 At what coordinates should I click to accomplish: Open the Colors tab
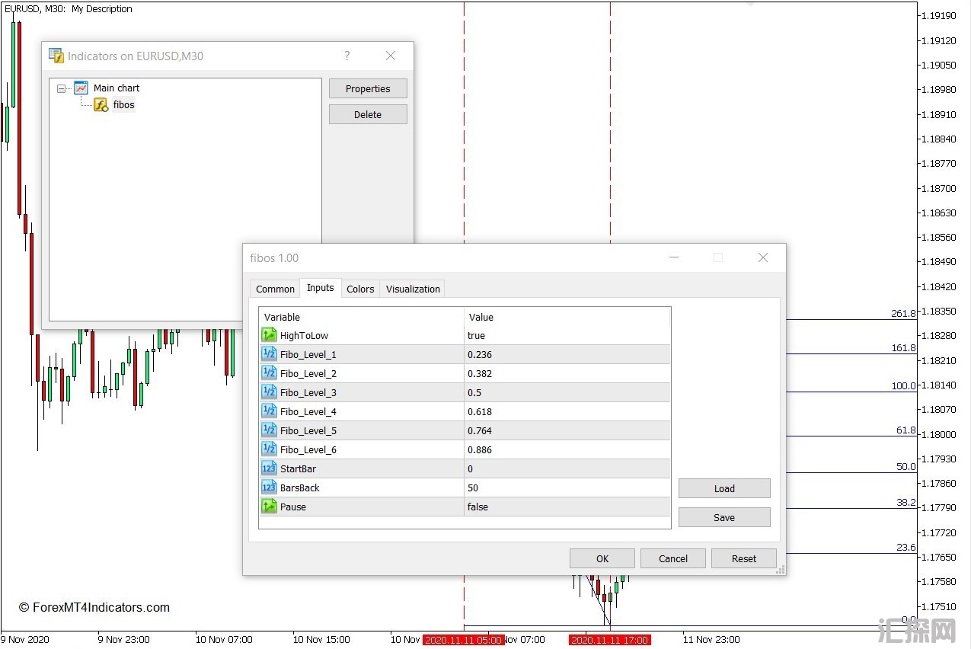[360, 289]
